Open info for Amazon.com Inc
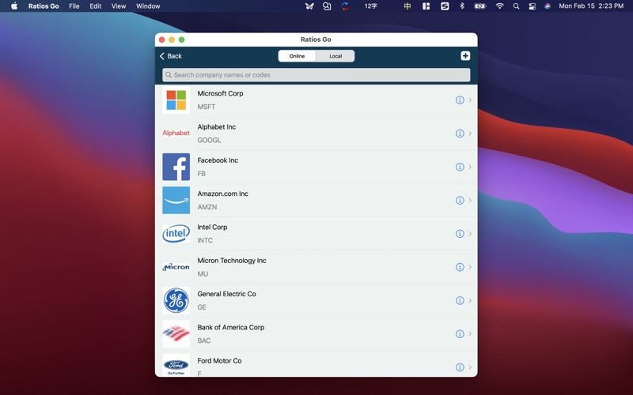The width and height of the screenshot is (633, 395). (x=460, y=201)
